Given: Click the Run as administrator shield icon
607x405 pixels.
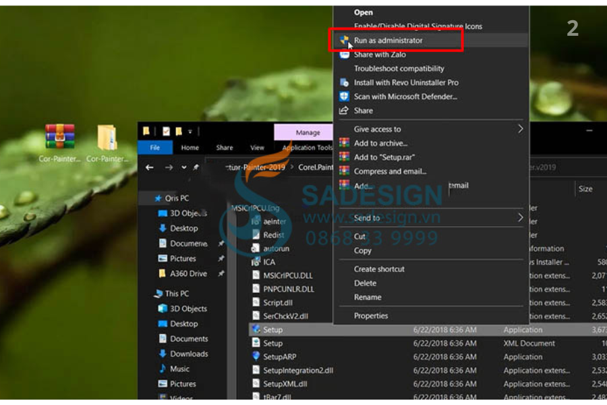Looking at the screenshot, I should coord(345,40).
